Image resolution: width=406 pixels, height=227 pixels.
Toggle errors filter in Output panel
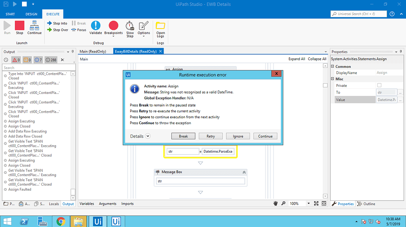[15, 59]
